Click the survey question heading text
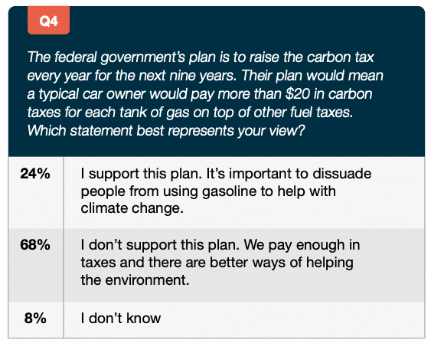 point(205,93)
